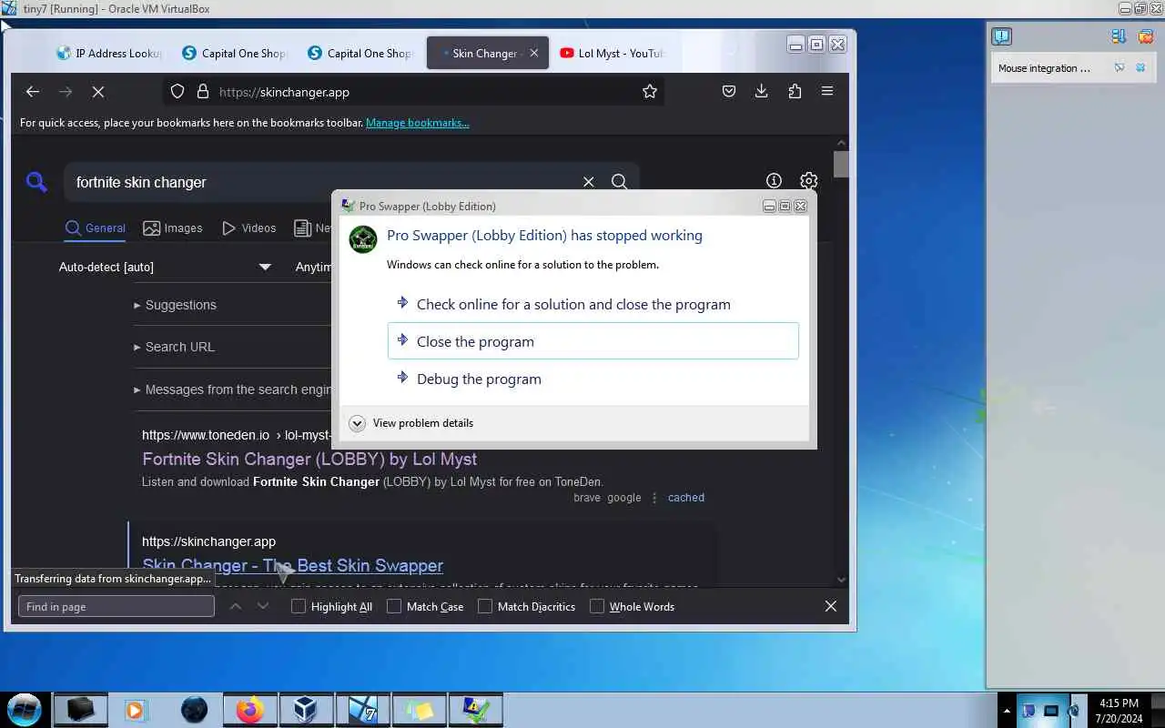Screen dimensions: 1165x728
Task: Jump to next find match arrow
Action: tap(263, 606)
